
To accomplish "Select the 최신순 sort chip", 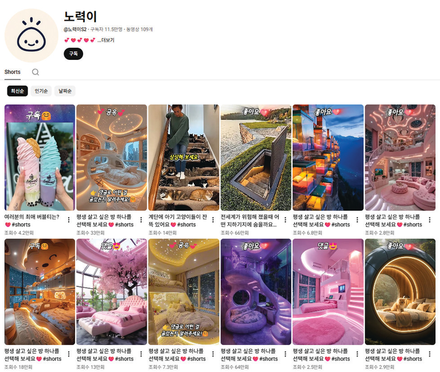I will pyautogui.click(x=18, y=91).
